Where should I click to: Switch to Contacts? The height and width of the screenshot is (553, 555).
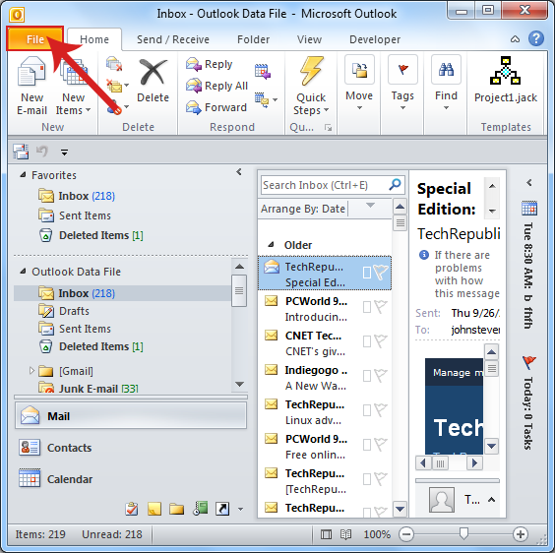tap(55, 448)
